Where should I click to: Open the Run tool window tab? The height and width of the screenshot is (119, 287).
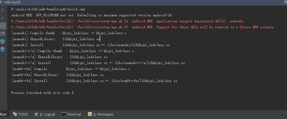(3, 114)
